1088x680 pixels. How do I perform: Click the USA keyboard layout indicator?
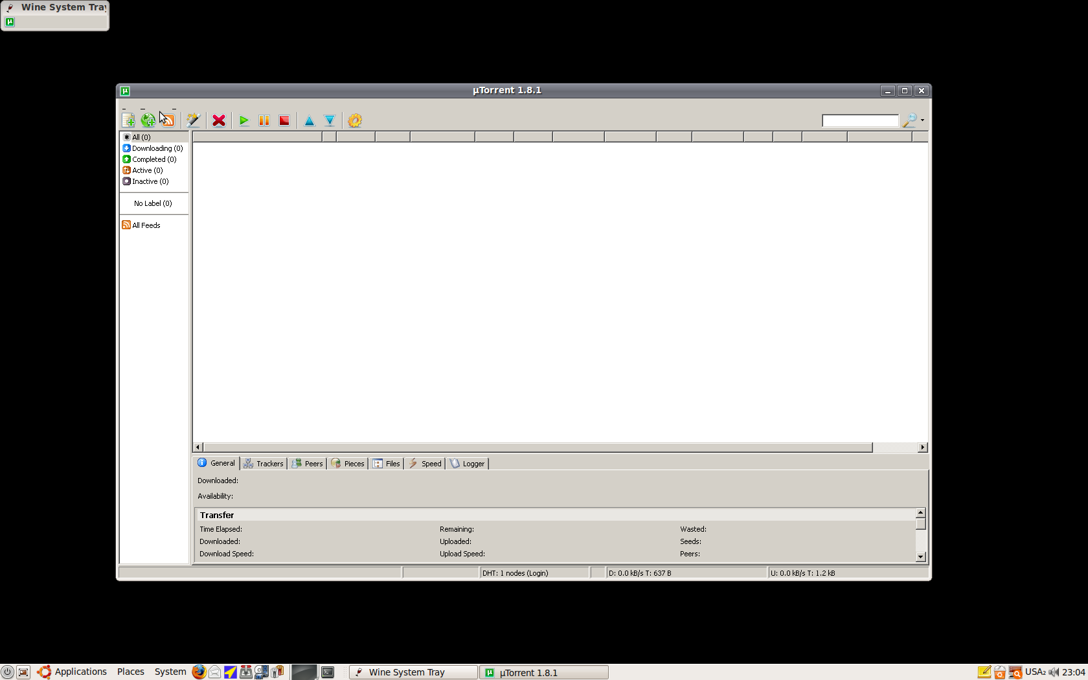click(x=1035, y=672)
